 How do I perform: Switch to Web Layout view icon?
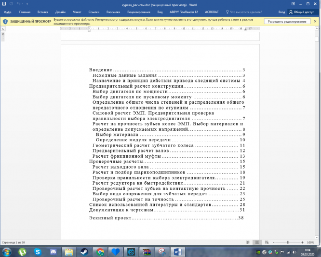pos(267,243)
